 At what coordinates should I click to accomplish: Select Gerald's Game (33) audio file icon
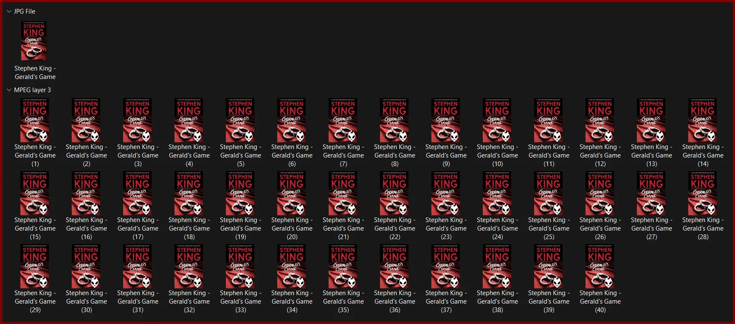240,266
